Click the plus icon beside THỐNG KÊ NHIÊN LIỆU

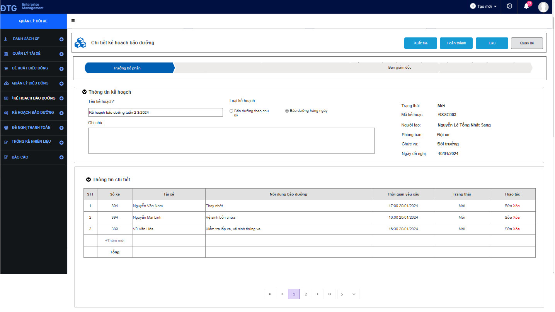(x=61, y=142)
